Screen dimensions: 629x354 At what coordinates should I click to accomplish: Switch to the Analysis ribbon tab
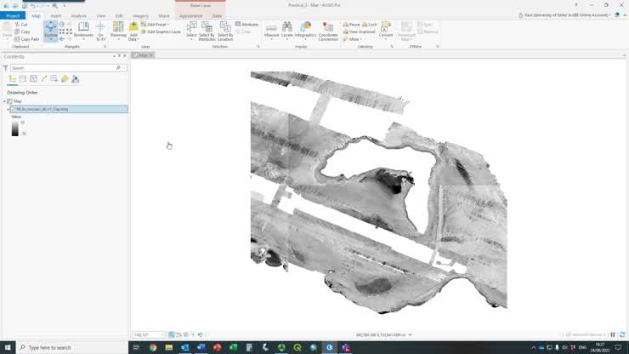pos(78,15)
